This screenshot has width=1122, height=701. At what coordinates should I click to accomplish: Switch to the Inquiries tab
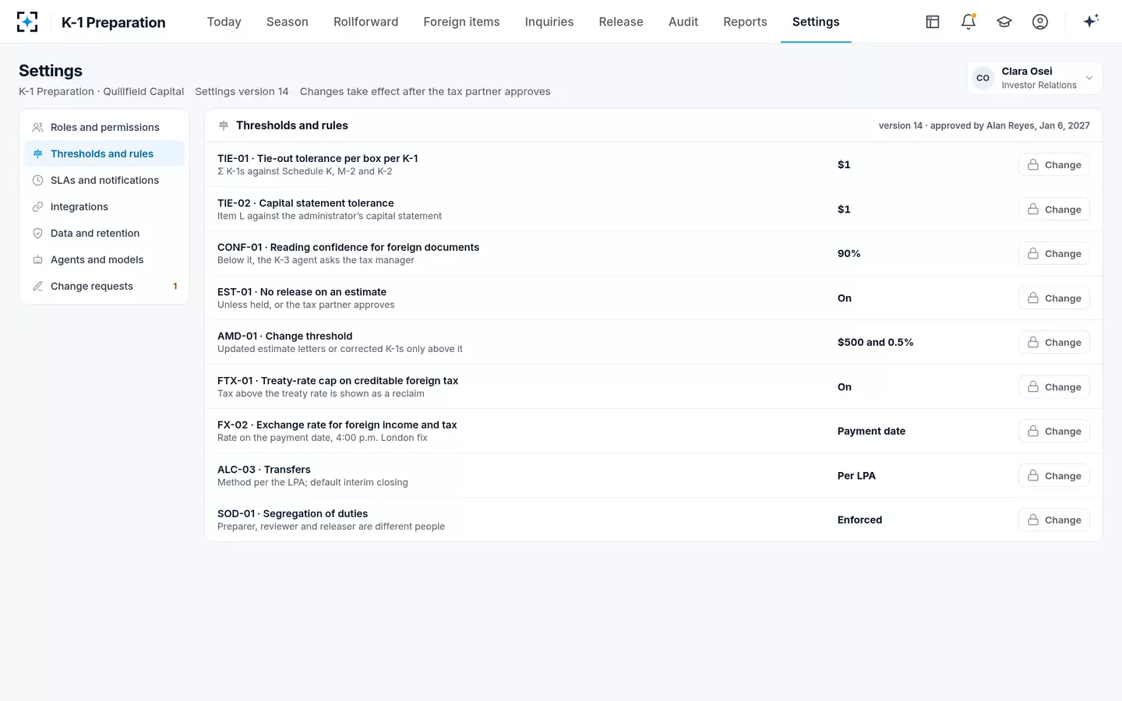[x=549, y=22]
